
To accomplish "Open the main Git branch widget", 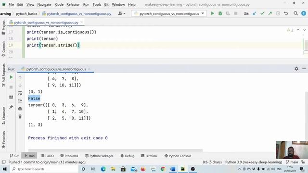I will coord(292,162).
